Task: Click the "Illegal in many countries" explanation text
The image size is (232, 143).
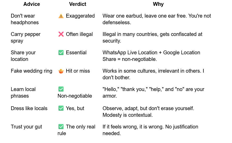Action: [x=152, y=37]
